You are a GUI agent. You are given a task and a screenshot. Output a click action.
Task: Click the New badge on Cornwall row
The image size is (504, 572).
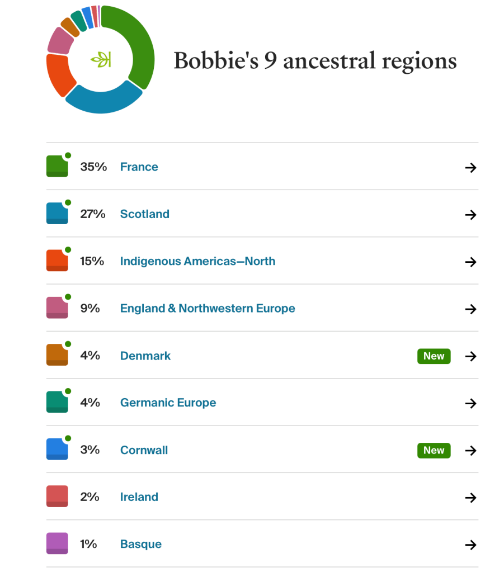[x=434, y=450]
